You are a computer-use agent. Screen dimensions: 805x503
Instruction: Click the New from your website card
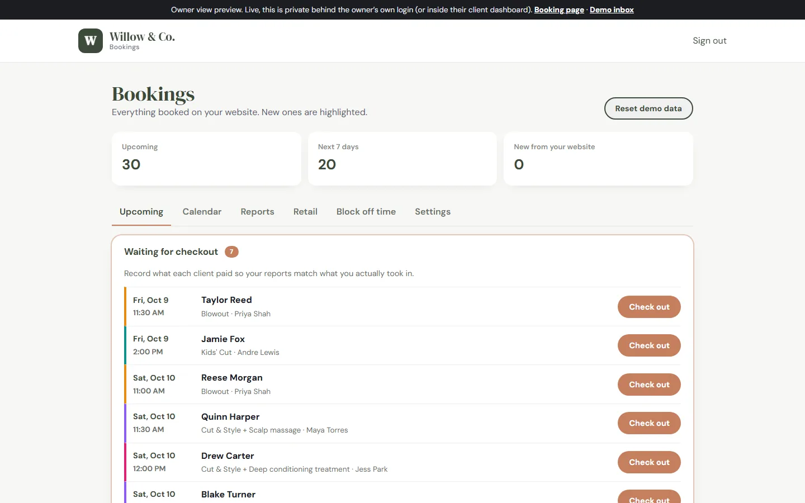pyautogui.click(x=598, y=159)
